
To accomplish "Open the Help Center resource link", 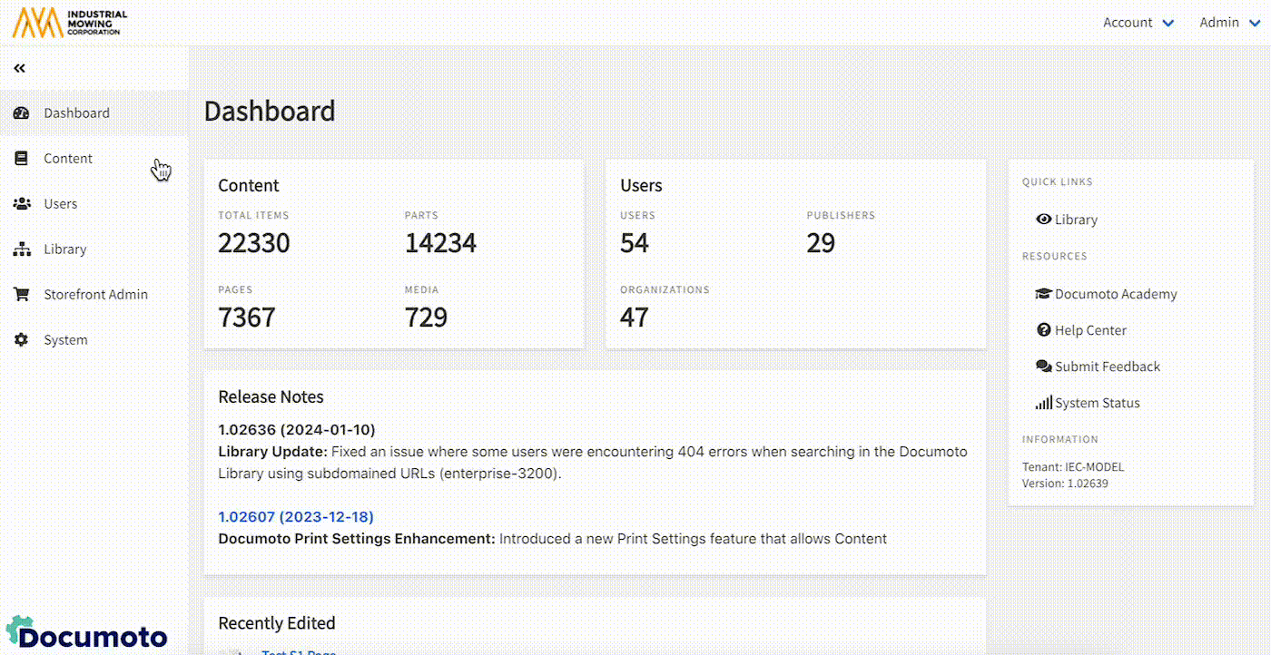I will (1090, 330).
